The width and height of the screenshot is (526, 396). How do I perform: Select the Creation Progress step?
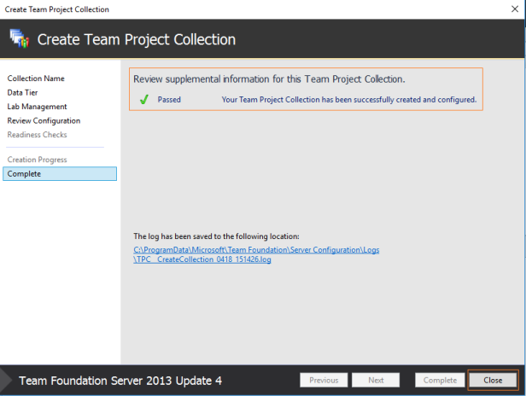[37, 160]
